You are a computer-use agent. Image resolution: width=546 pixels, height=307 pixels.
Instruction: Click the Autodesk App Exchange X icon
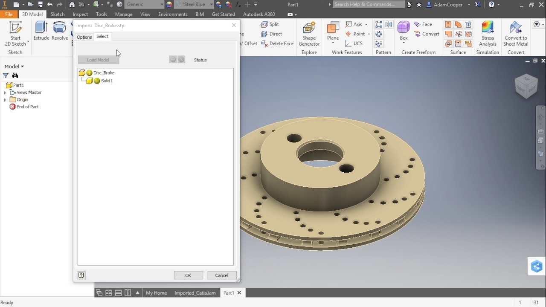[x=477, y=4]
